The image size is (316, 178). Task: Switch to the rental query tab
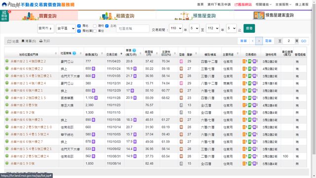[x=117, y=15]
